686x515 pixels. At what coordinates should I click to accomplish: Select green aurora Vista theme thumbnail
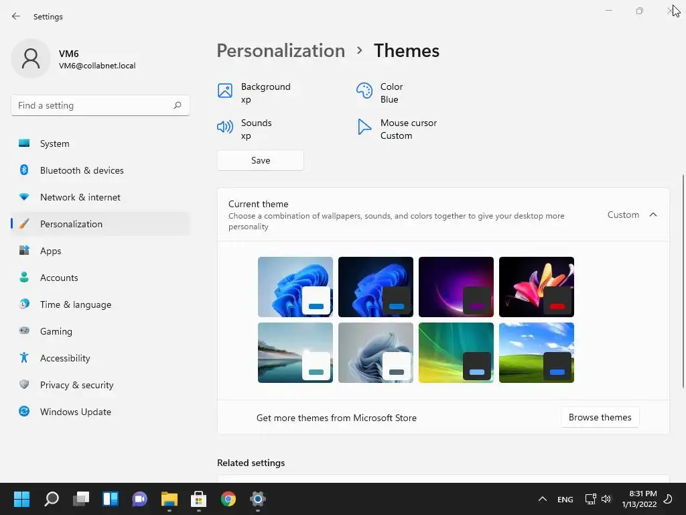click(456, 353)
